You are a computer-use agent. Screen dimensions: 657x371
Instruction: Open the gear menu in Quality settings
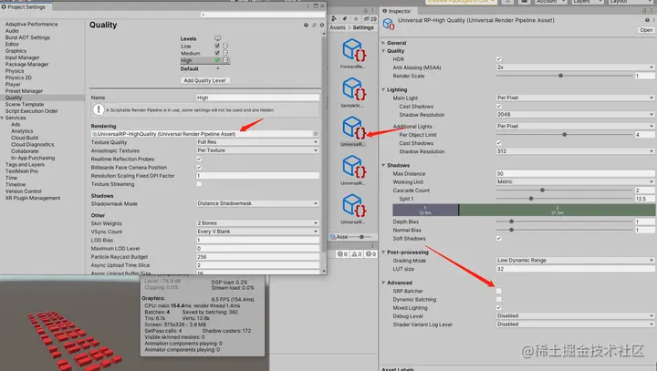pyautogui.click(x=322, y=26)
